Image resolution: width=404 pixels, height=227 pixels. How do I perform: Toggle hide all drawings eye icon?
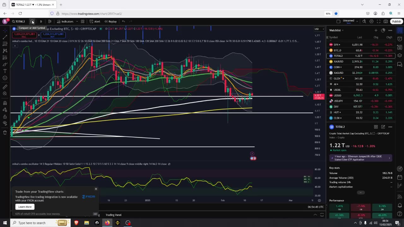point(5,123)
